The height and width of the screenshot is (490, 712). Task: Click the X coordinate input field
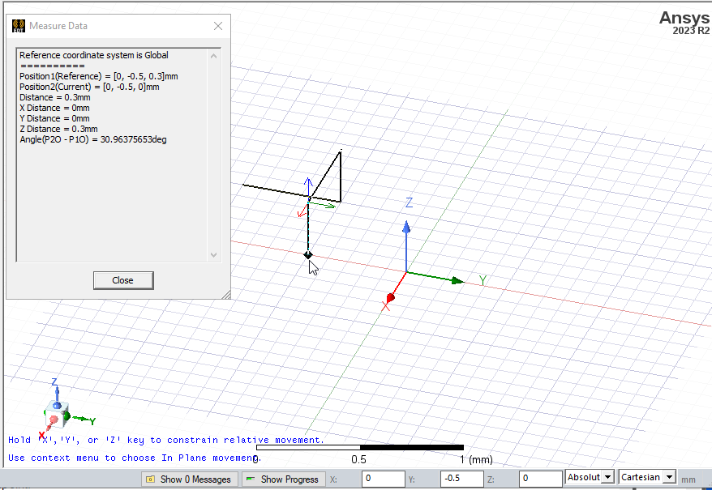(383, 478)
